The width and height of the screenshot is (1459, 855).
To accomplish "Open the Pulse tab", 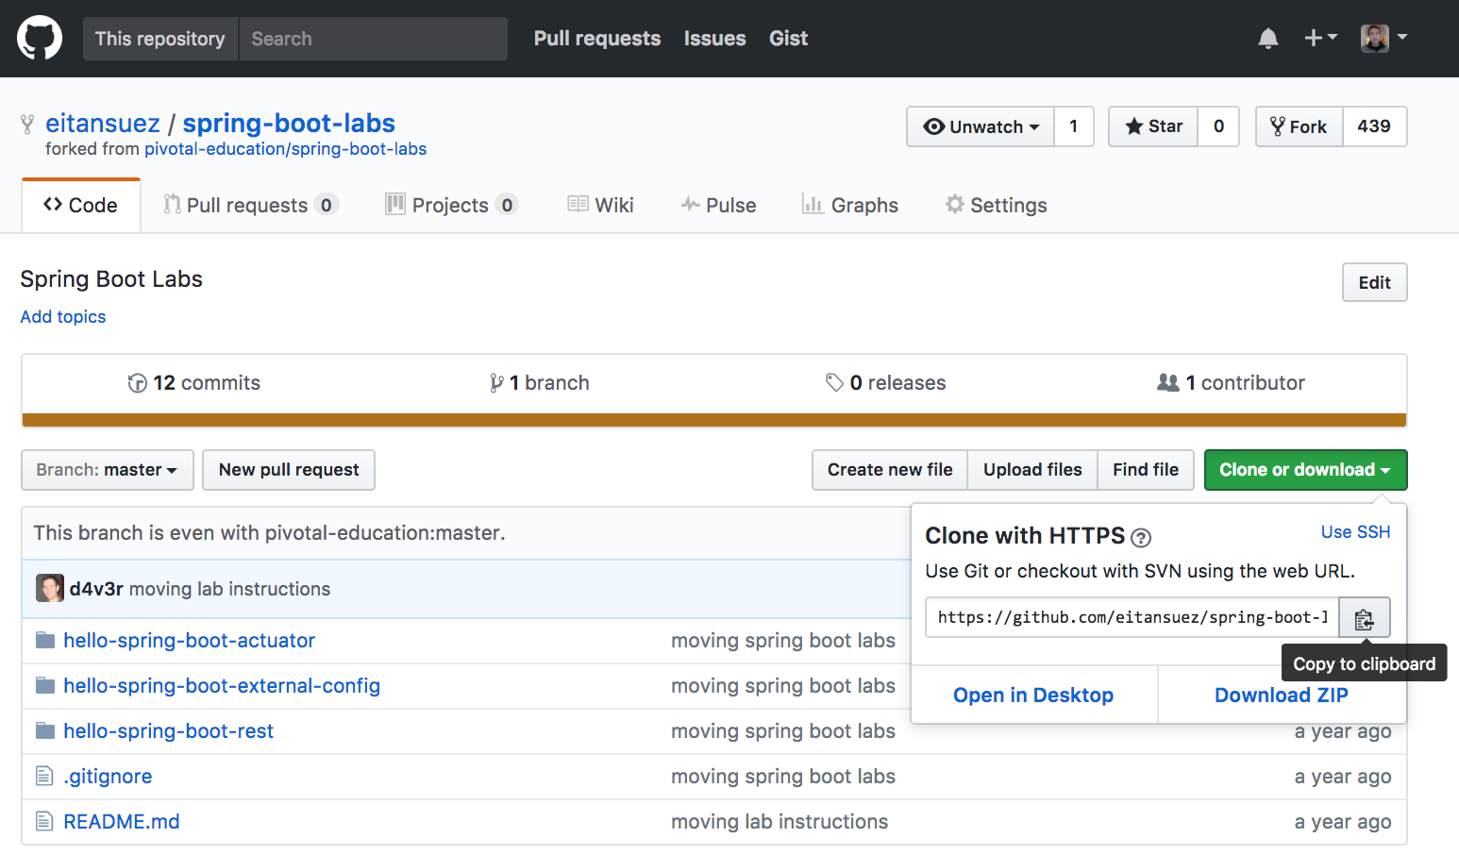I will pos(719,206).
